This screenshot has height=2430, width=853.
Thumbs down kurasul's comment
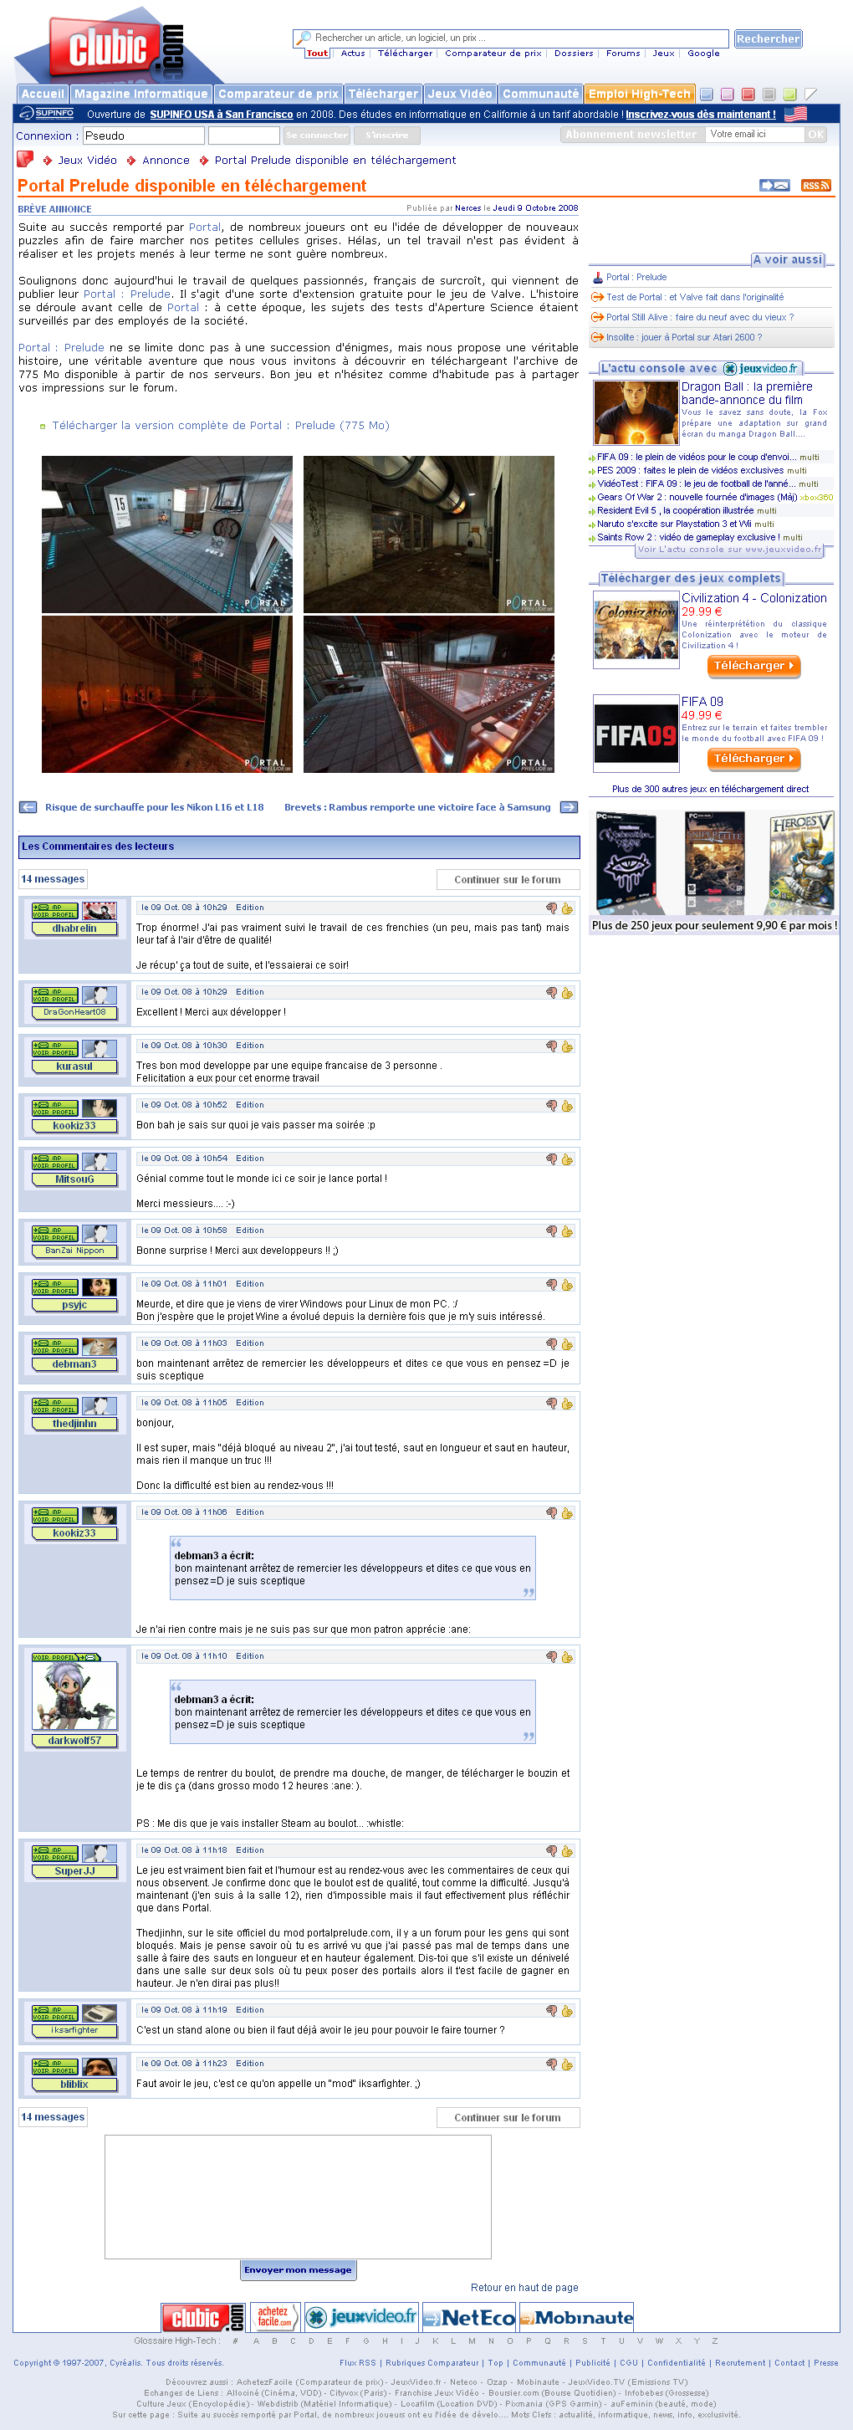point(552,1047)
